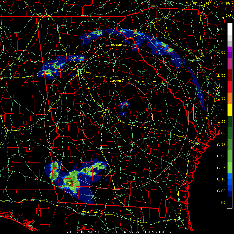234x234 pixels.
Task: Click the 2.50 legend value
Action: click(x=221, y=75)
